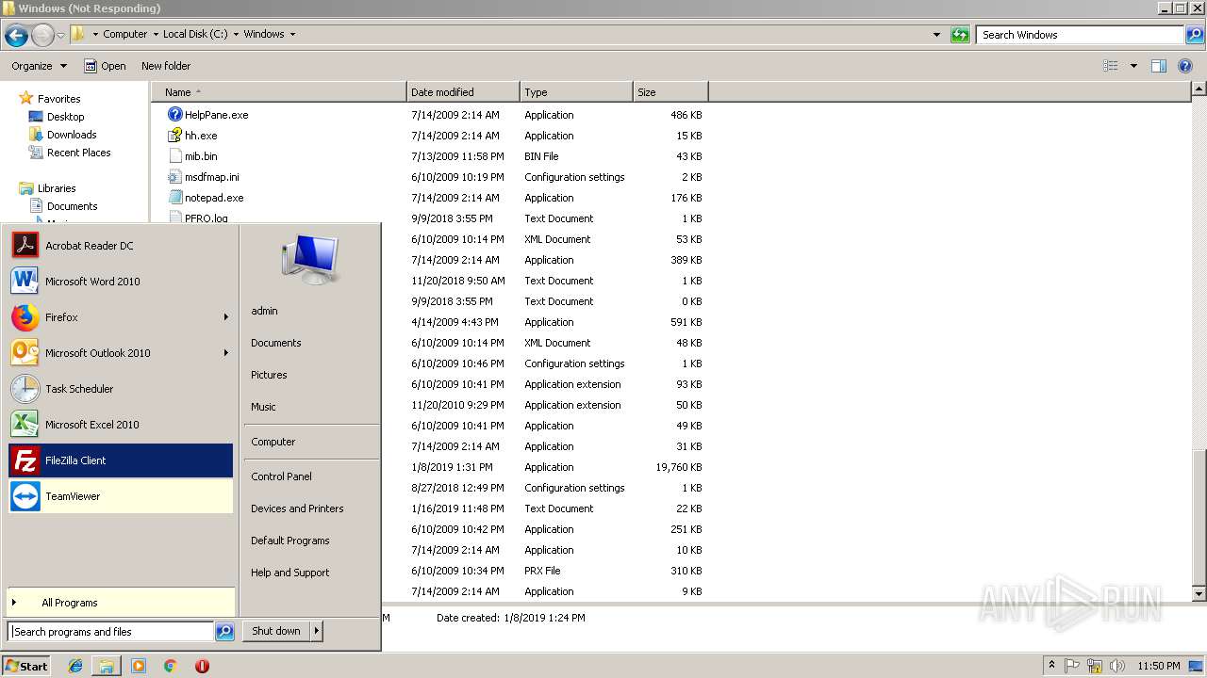Click the network tray icon
The height and width of the screenshot is (678, 1207).
(x=1095, y=666)
